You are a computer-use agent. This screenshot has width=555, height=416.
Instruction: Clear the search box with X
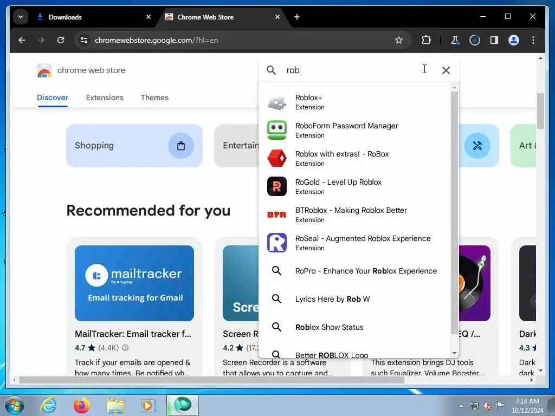coord(446,70)
